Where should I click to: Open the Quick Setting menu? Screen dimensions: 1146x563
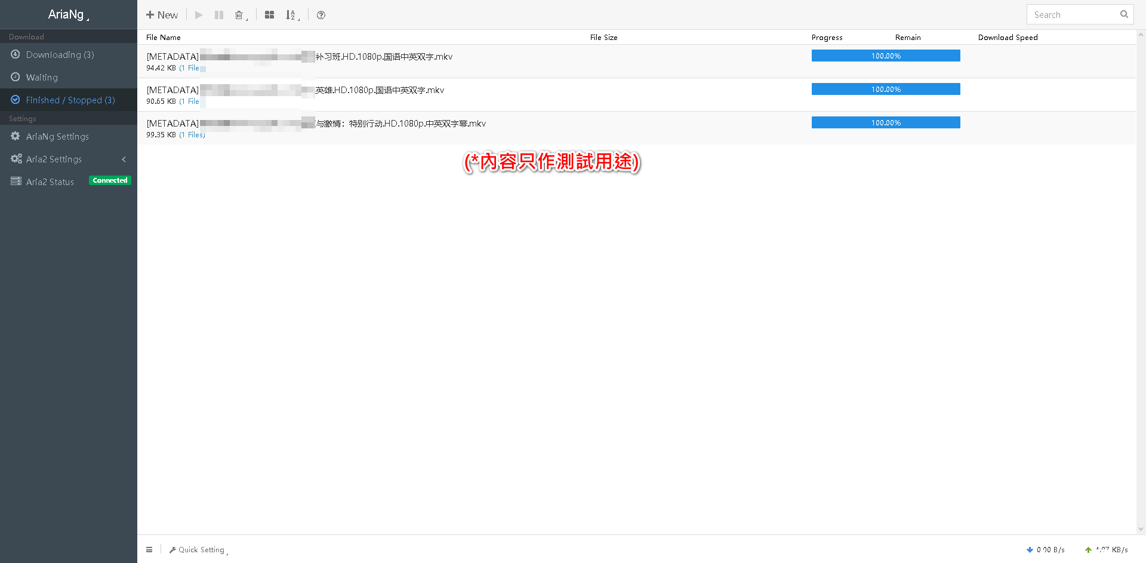click(x=199, y=550)
